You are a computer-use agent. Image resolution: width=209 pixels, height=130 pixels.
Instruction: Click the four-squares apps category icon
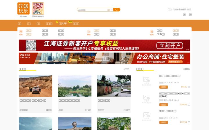click(x=152, y=31)
